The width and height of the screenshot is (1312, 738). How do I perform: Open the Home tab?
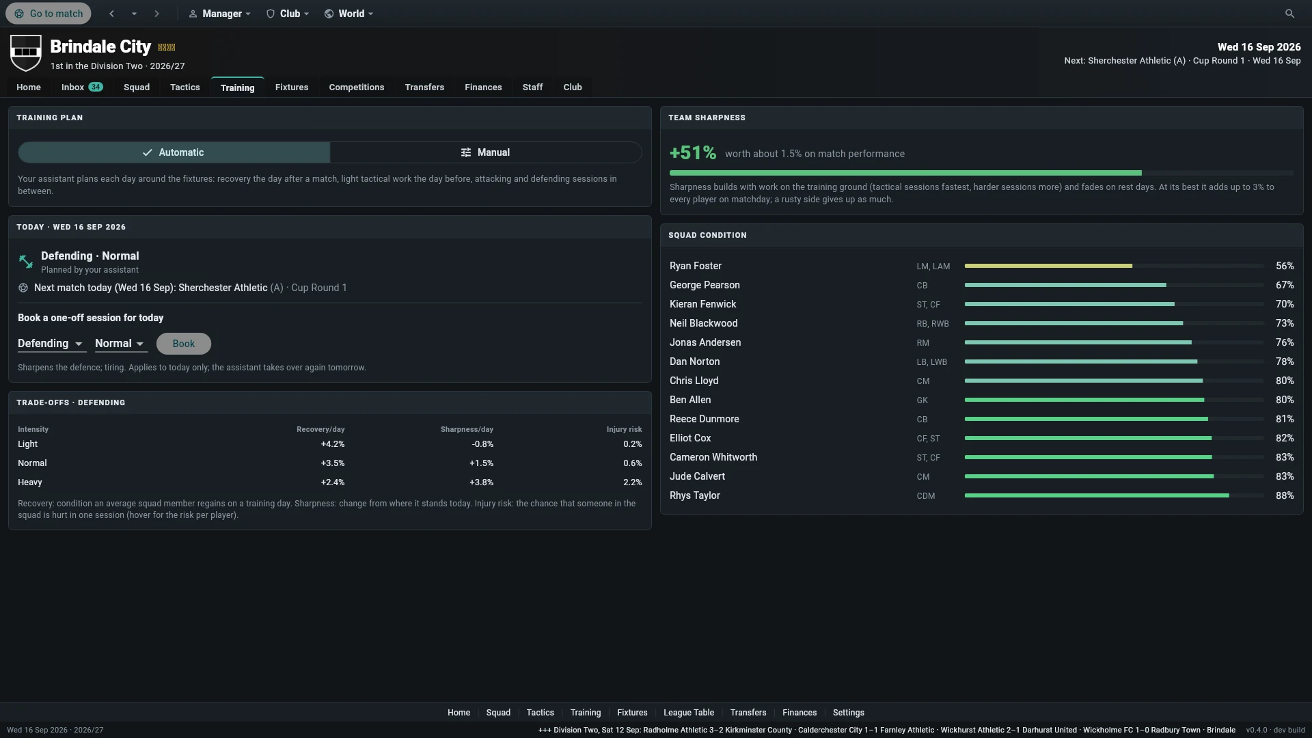click(x=29, y=87)
